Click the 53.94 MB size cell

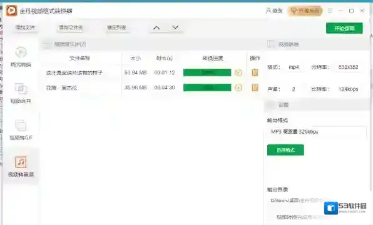point(135,72)
